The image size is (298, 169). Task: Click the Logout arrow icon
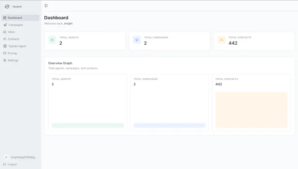pyautogui.click(x=5, y=164)
